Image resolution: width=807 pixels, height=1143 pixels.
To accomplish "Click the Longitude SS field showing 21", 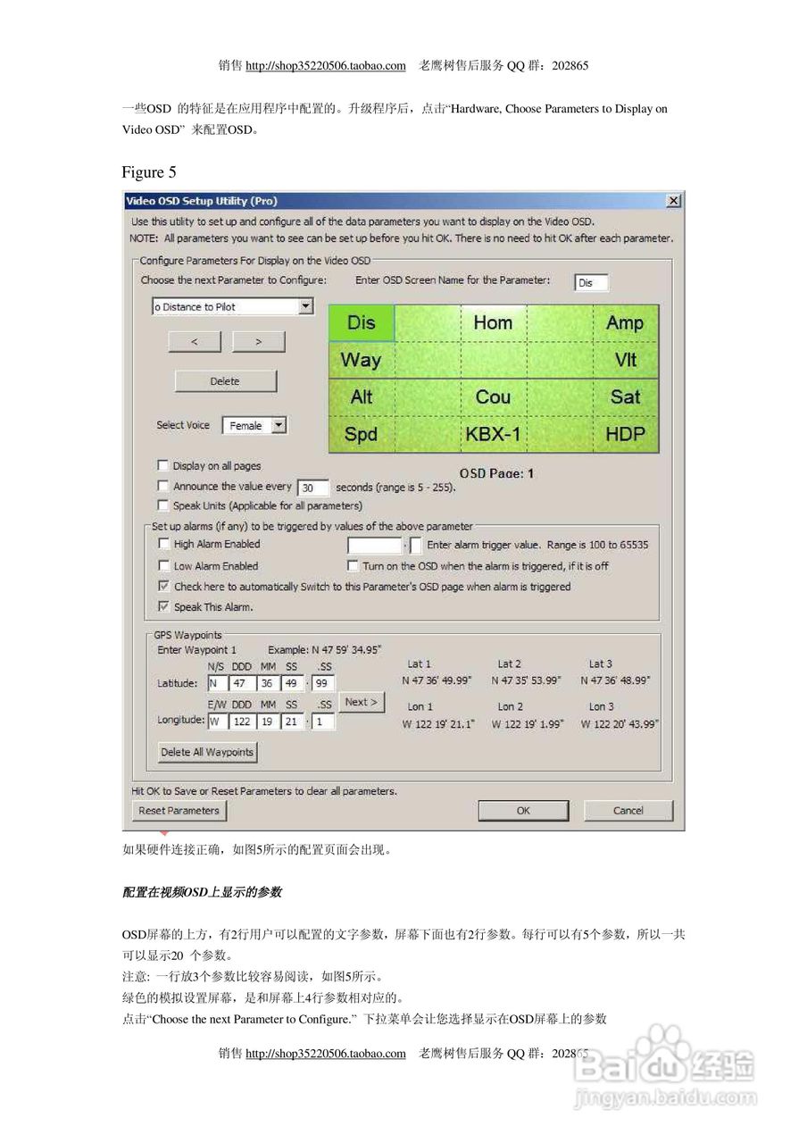I will click(x=292, y=721).
